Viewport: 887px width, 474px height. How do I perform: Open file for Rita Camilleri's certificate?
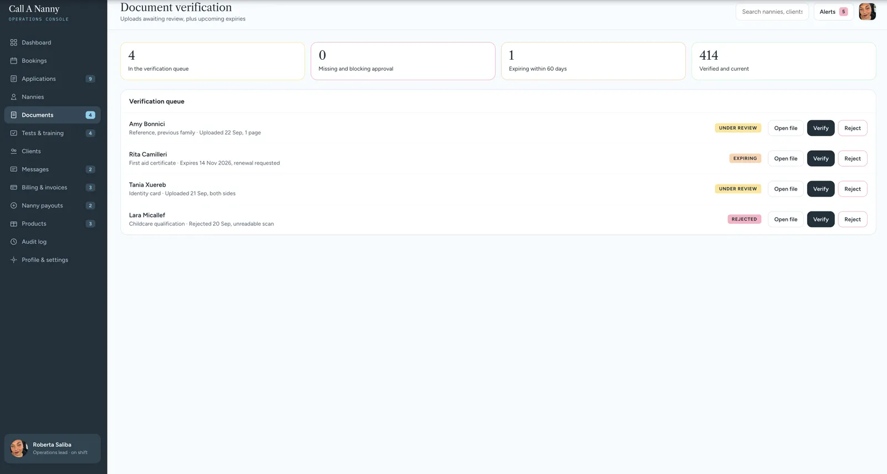click(786, 158)
